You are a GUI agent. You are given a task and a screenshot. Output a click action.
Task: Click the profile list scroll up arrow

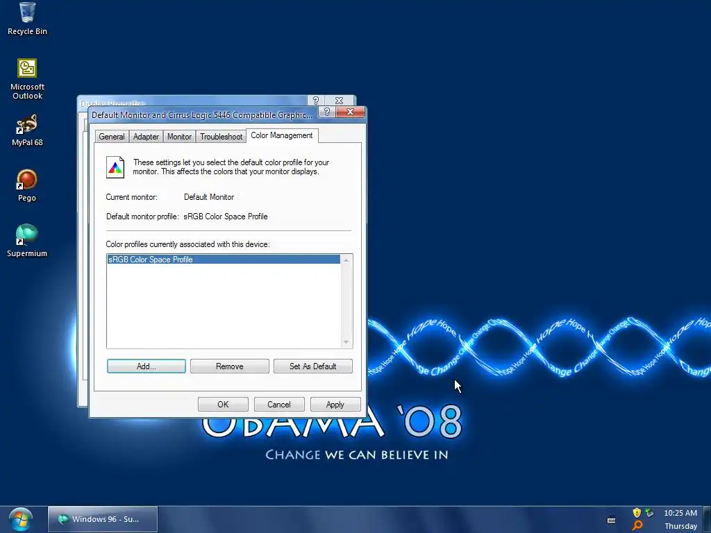pyautogui.click(x=346, y=261)
